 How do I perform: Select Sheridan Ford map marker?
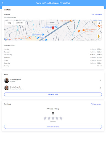coord(43,35)
